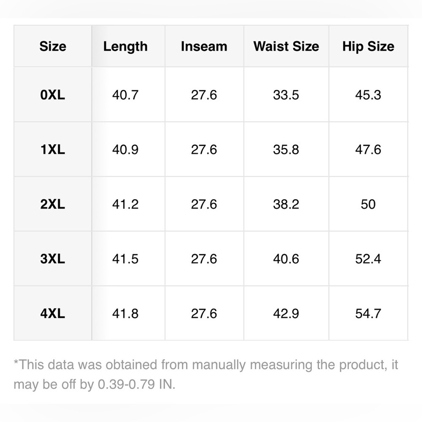
Task: Click the Waist Size column header
Action: 286,46
